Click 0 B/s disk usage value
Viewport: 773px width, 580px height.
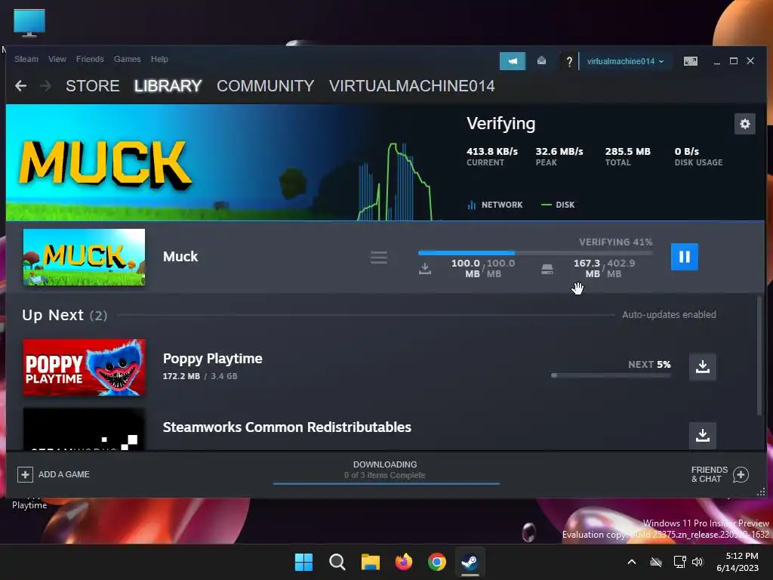(687, 151)
